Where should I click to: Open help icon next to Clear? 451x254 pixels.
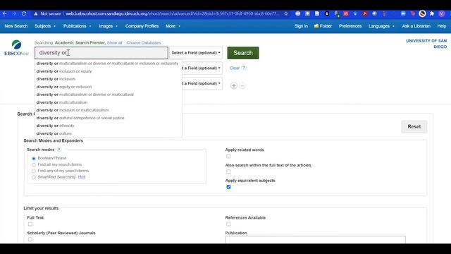point(244,68)
